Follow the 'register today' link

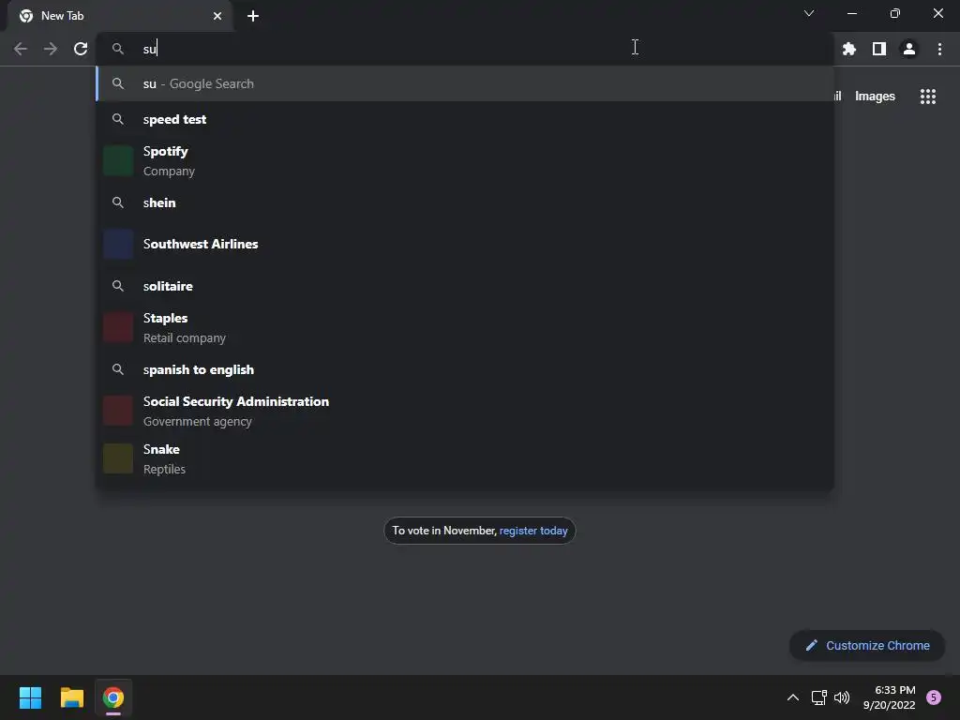(x=533, y=531)
